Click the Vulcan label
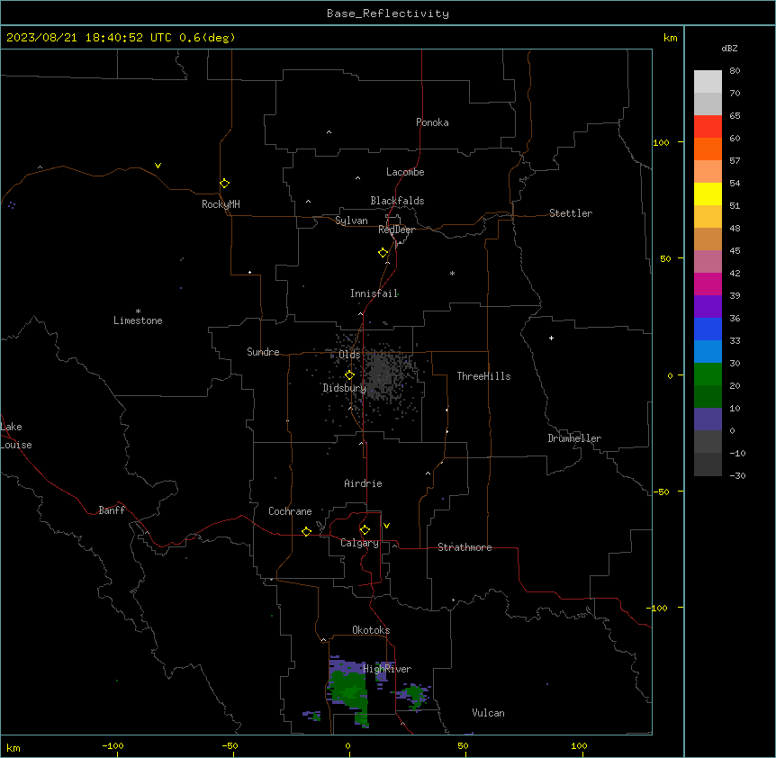The image size is (776, 758). pyautogui.click(x=488, y=713)
